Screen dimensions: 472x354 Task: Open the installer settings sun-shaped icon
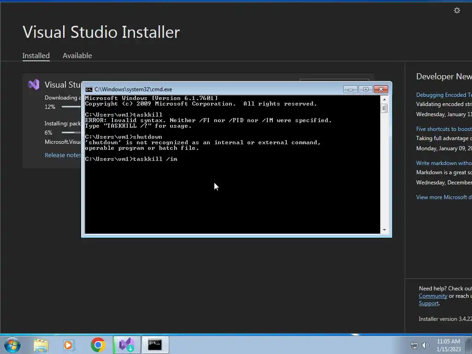click(457, 11)
